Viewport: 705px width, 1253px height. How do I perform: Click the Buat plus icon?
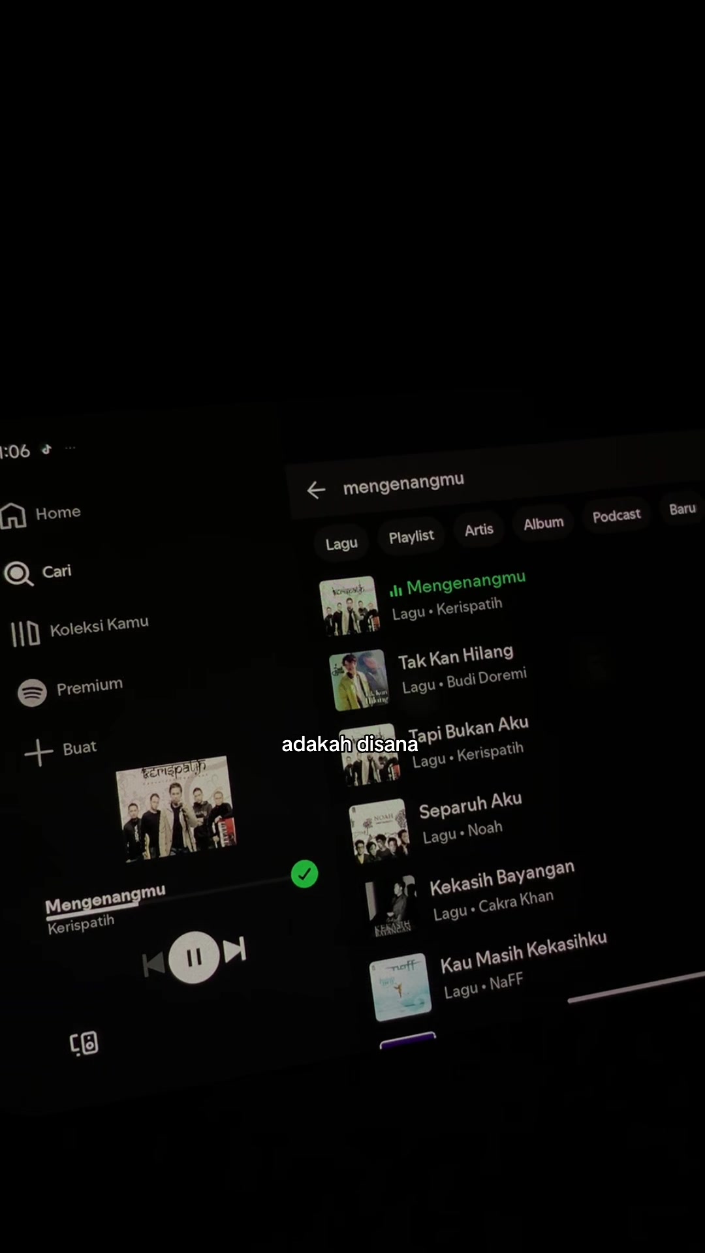pyautogui.click(x=39, y=752)
